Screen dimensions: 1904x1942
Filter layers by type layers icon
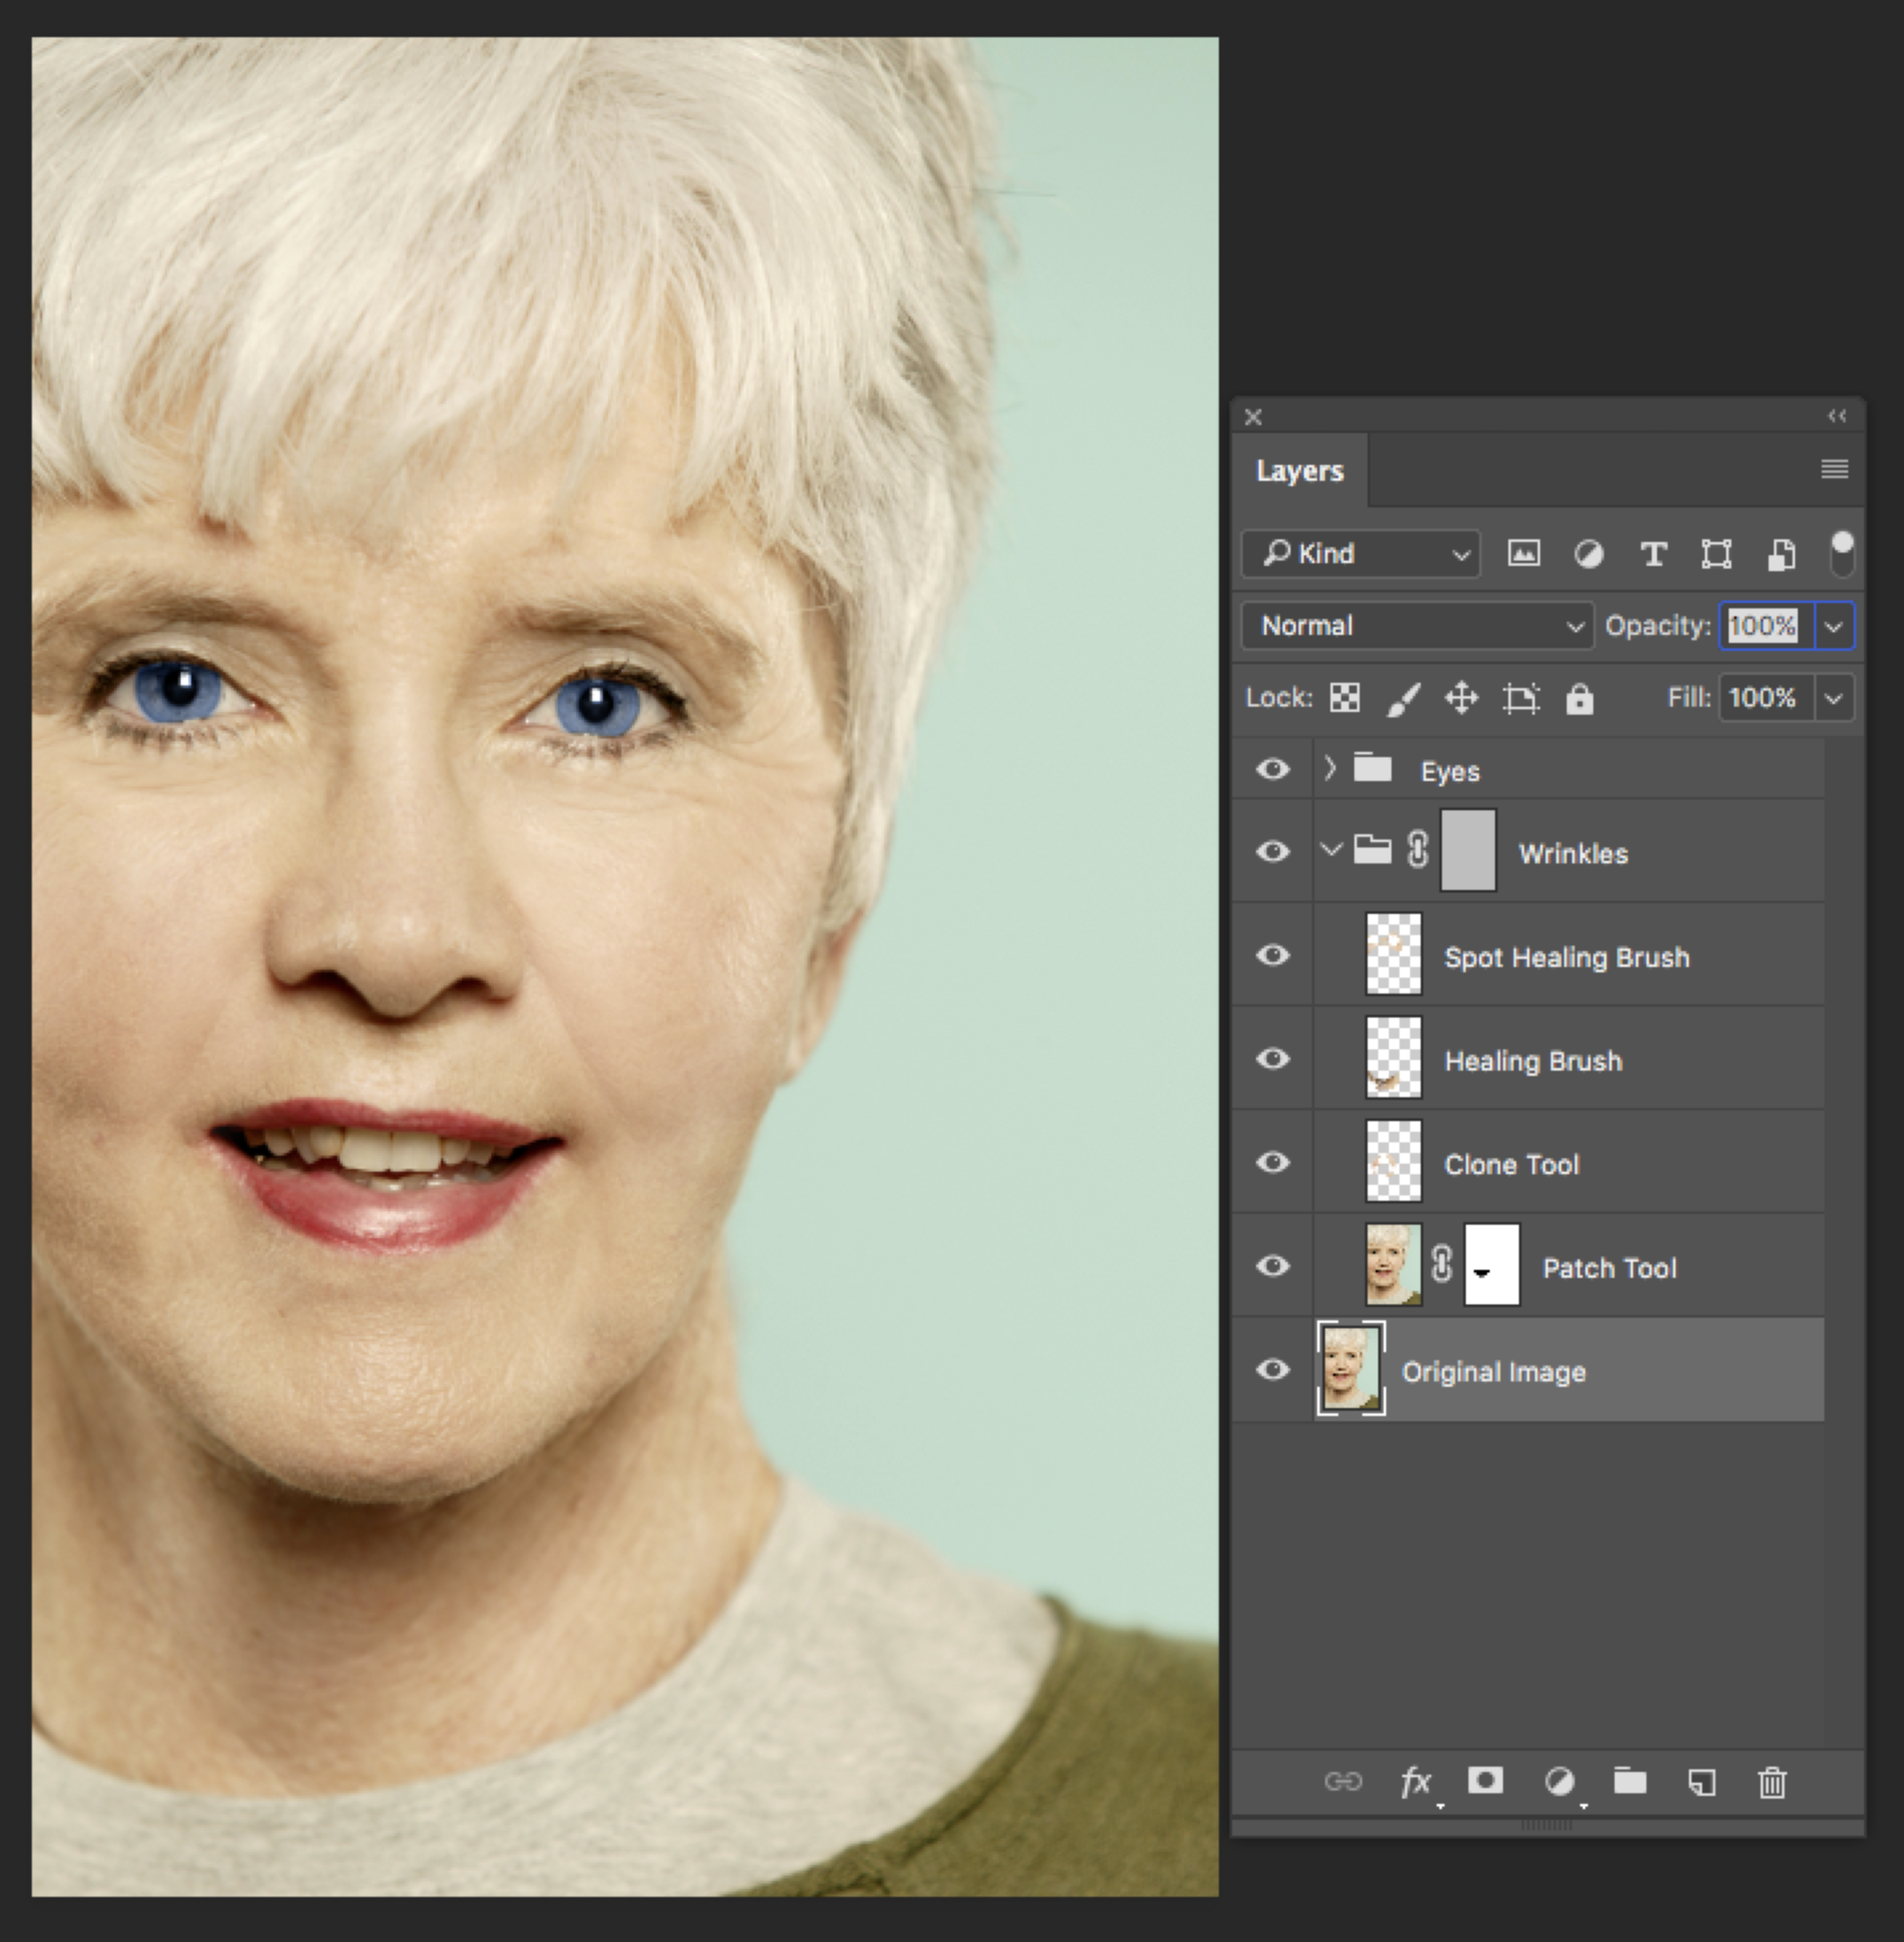[1653, 553]
